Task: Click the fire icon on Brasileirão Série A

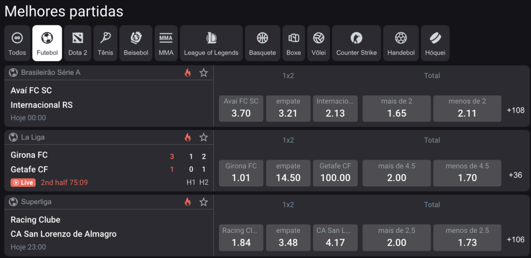Action: pyautogui.click(x=188, y=73)
